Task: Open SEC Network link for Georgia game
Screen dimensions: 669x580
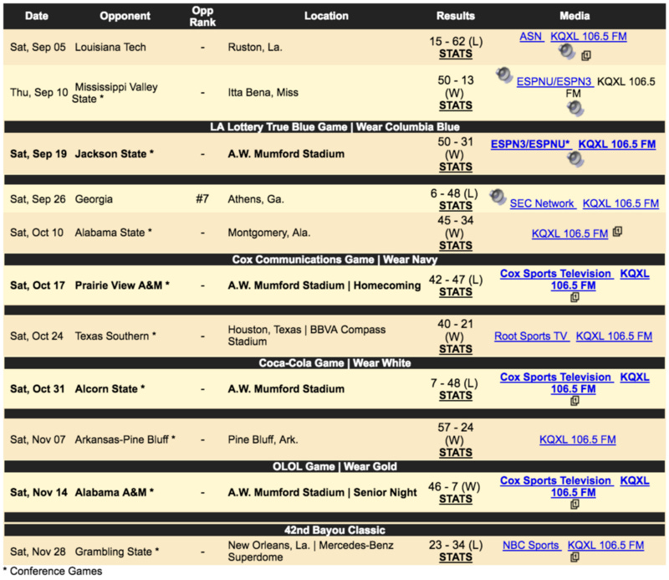Action: 543,203
